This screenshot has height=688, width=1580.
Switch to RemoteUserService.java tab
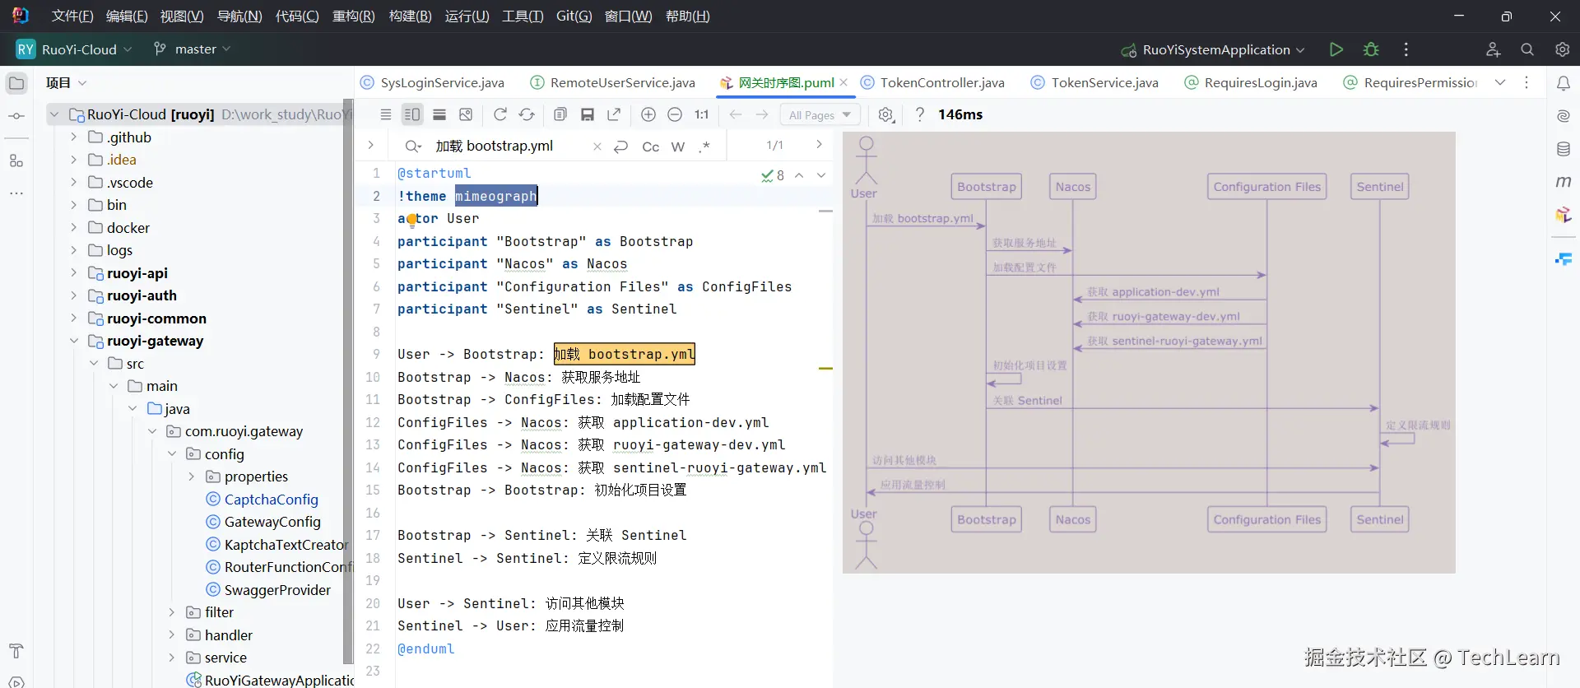612,82
